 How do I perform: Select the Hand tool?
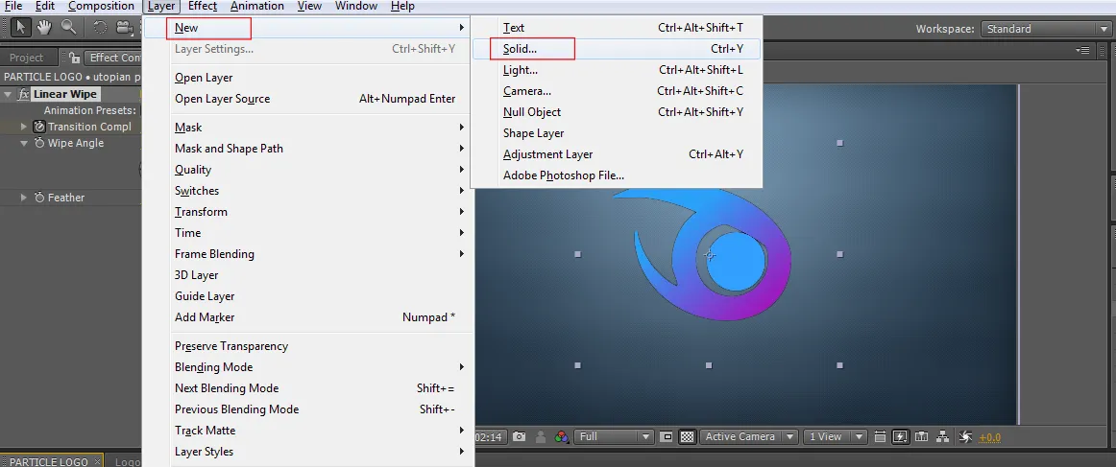(44, 28)
